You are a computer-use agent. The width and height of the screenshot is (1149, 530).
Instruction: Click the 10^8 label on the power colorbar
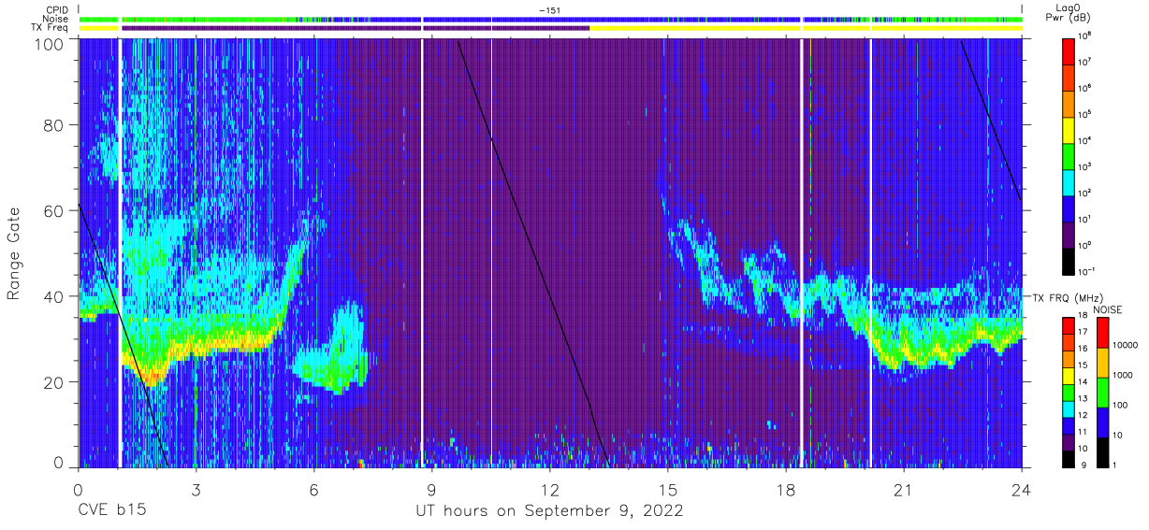[1085, 35]
